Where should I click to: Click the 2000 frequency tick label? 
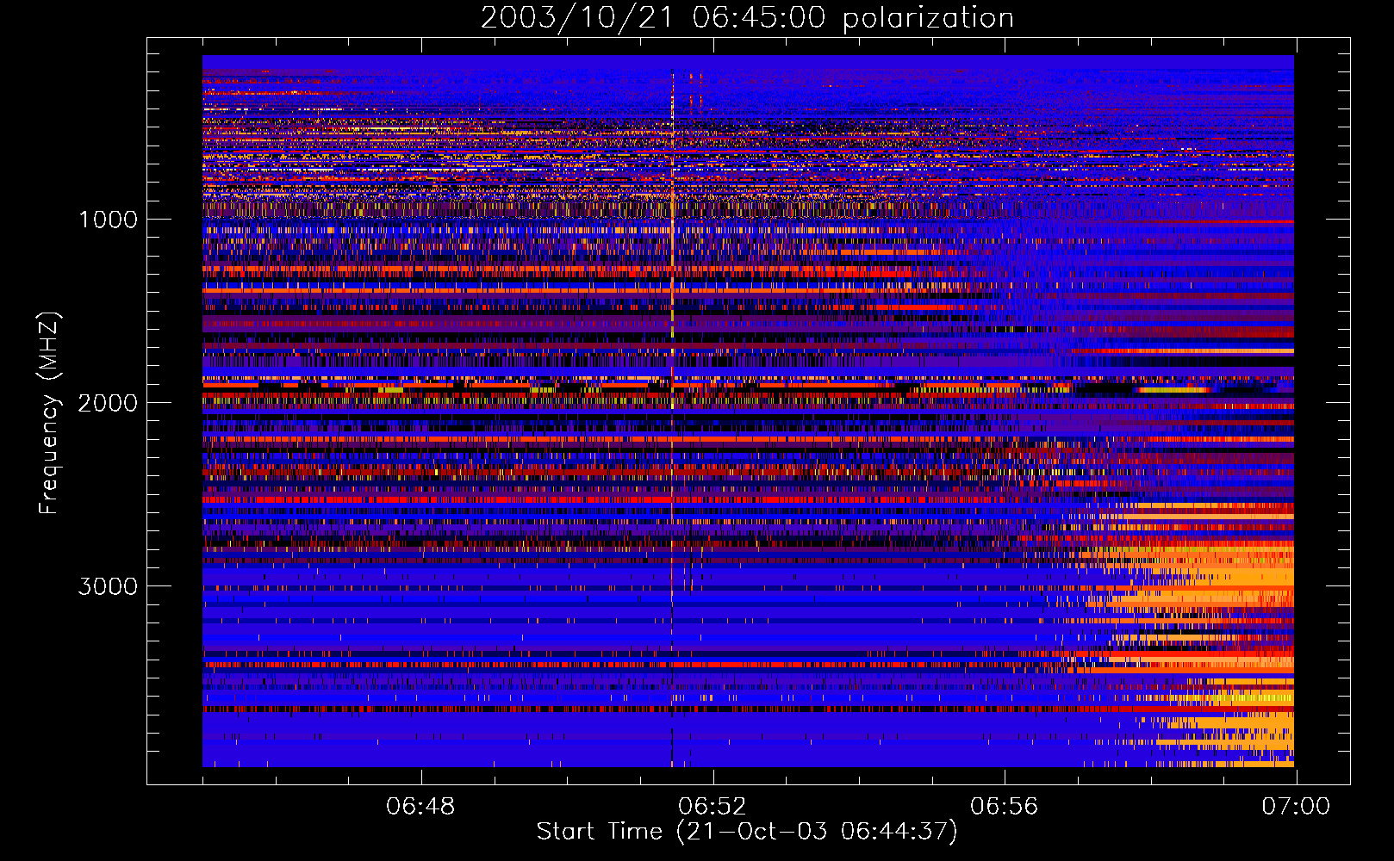click(x=108, y=403)
